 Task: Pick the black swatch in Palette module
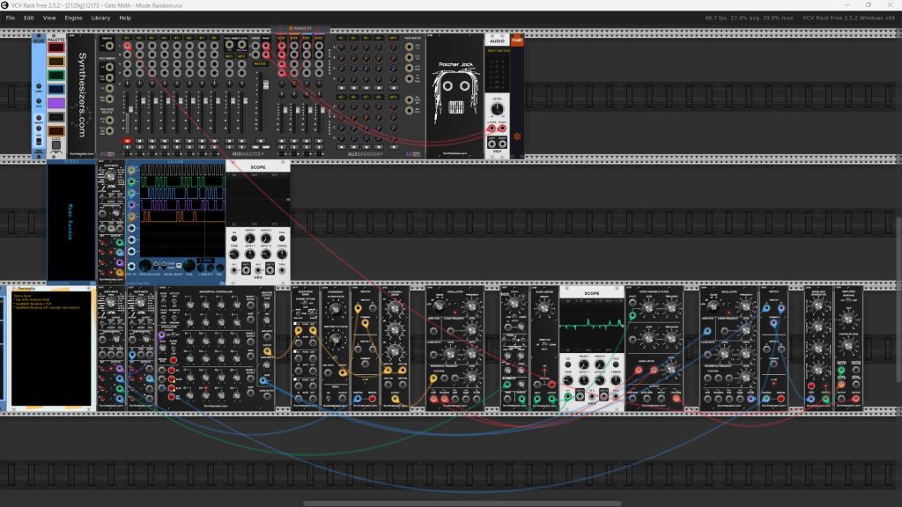(x=55, y=117)
